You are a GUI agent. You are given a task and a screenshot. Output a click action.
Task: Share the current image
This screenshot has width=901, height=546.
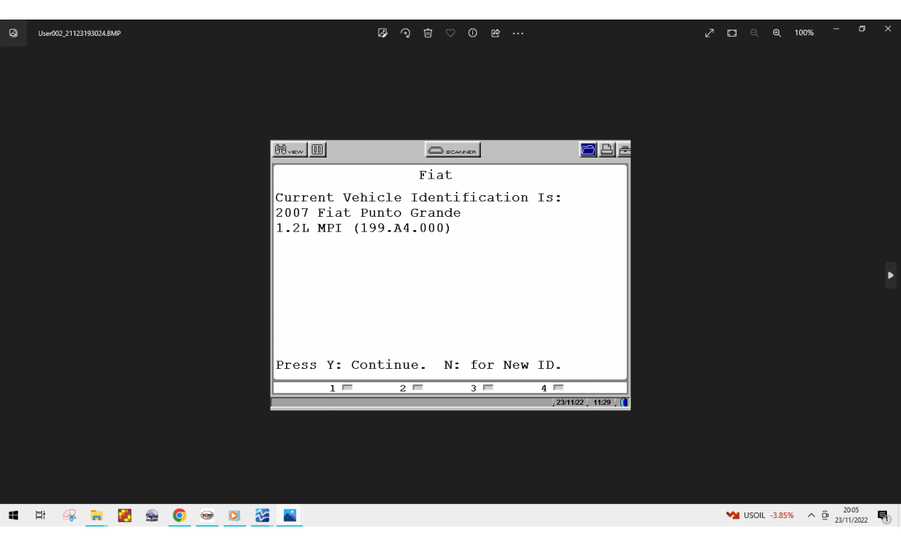[495, 33]
